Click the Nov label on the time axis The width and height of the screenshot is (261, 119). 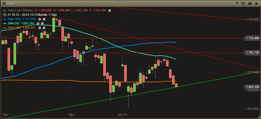pos(5,115)
